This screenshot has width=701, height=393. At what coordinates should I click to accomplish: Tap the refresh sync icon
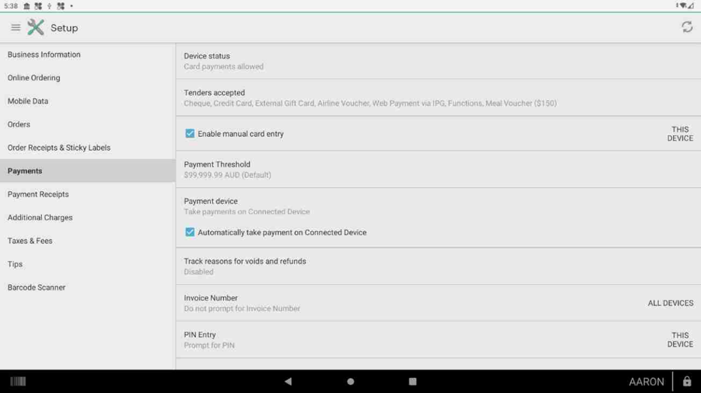687,27
